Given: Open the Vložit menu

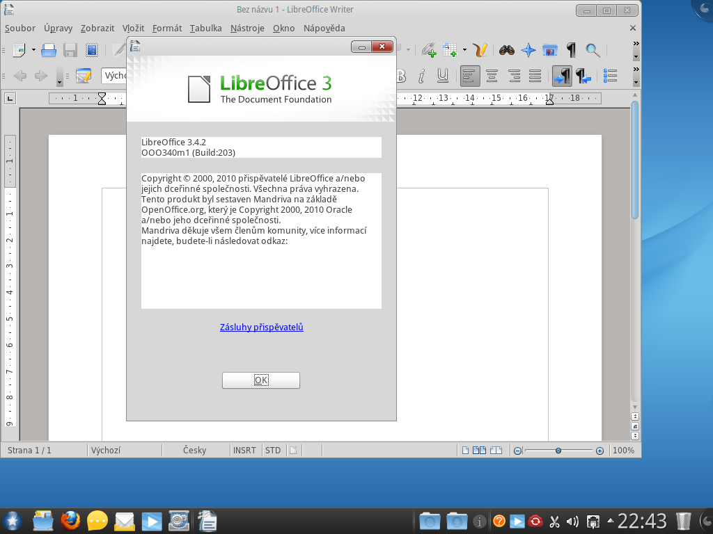Looking at the screenshot, I should 133,28.
